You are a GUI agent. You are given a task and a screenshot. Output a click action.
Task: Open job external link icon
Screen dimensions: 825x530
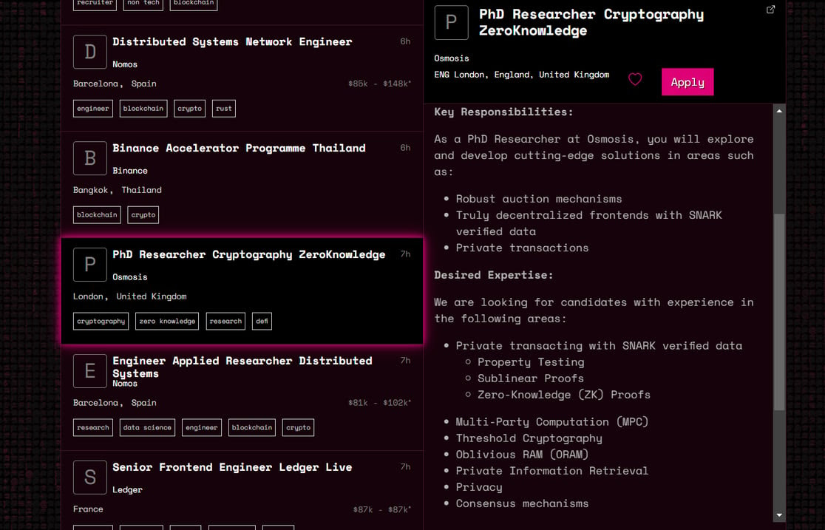[x=770, y=10]
